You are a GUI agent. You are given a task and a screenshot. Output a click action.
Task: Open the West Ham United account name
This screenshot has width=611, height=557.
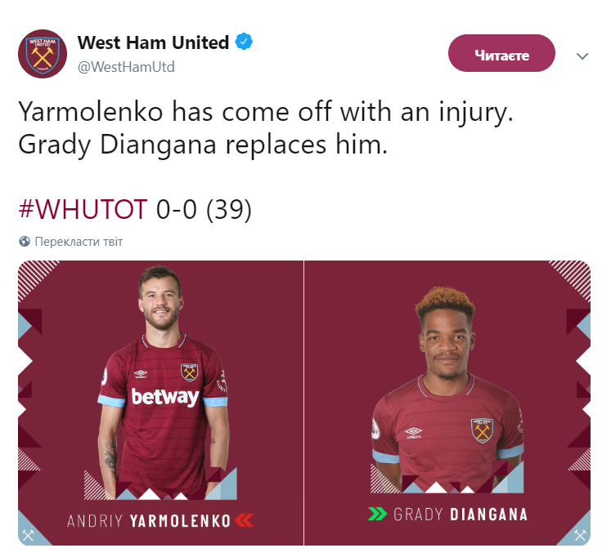[153, 42]
